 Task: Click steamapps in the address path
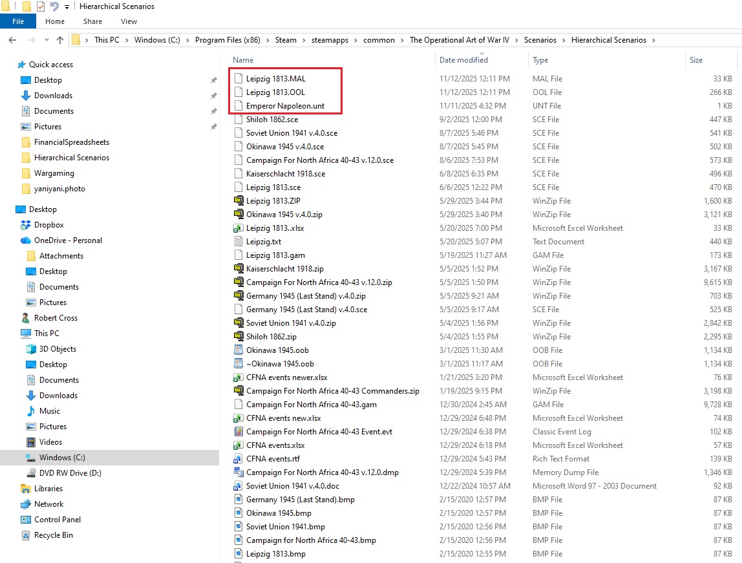coord(330,40)
